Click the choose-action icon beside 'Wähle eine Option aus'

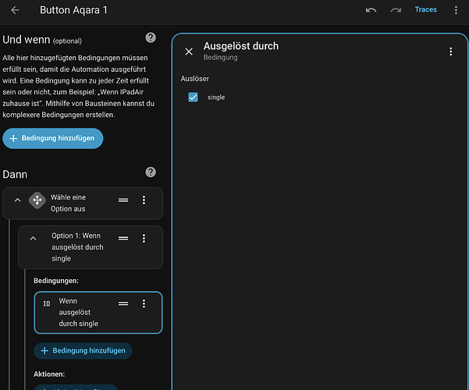[x=37, y=200]
